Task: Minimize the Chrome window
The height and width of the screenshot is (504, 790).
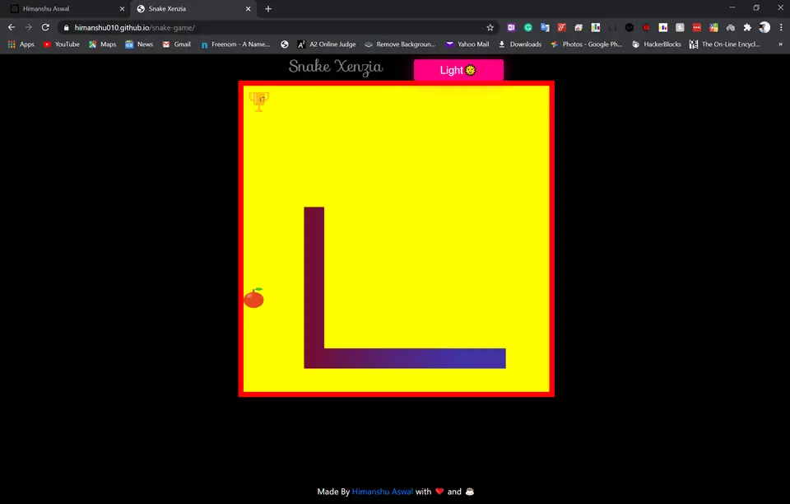Action: 732,7
